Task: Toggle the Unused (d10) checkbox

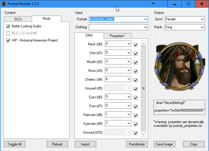Action: point(136,133)
